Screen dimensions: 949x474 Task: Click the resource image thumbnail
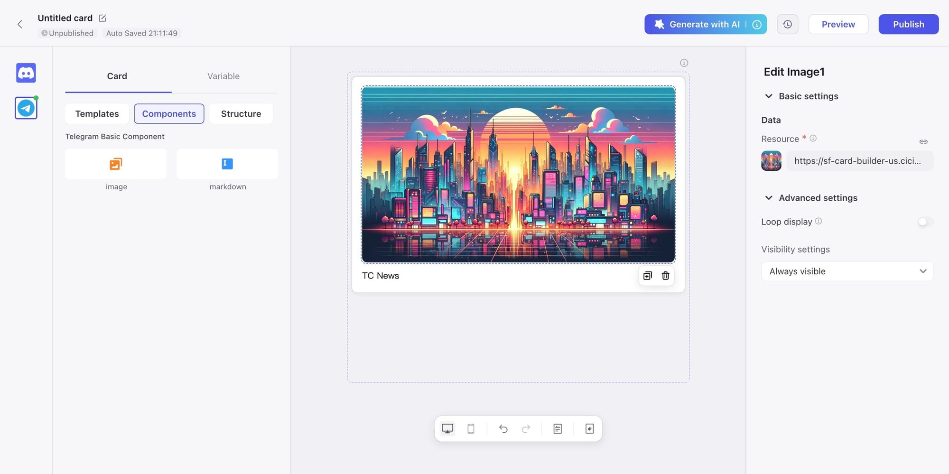tap(771, 161)
